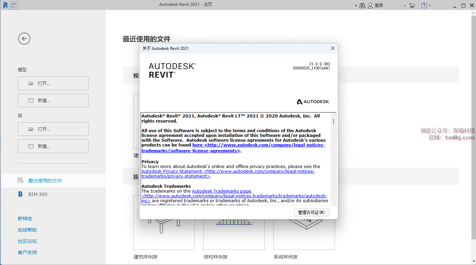This screenshot has height=265, width=476.
Task: Click the Revit application logo icon
Action: [x=5, y=5]
